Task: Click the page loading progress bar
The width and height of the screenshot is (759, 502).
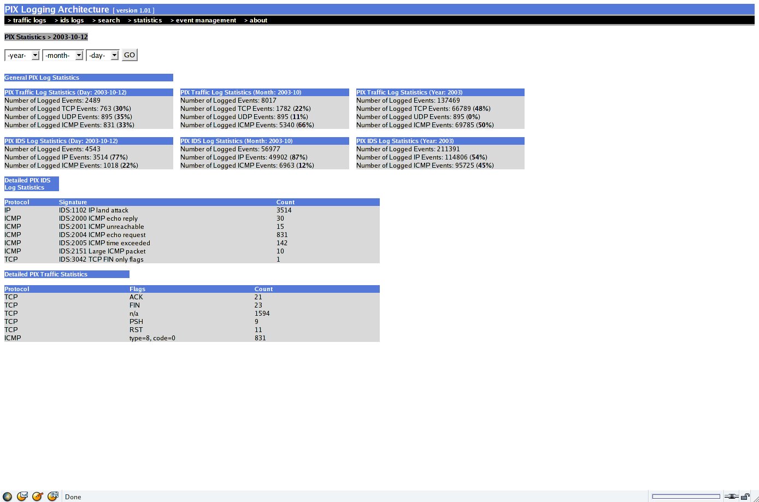Action: (686, 497)
